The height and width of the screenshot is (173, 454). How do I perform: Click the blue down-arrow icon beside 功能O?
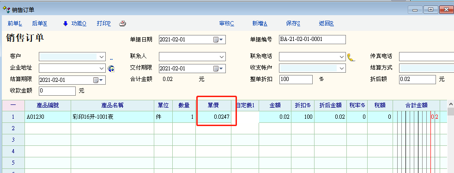[66, 23]
